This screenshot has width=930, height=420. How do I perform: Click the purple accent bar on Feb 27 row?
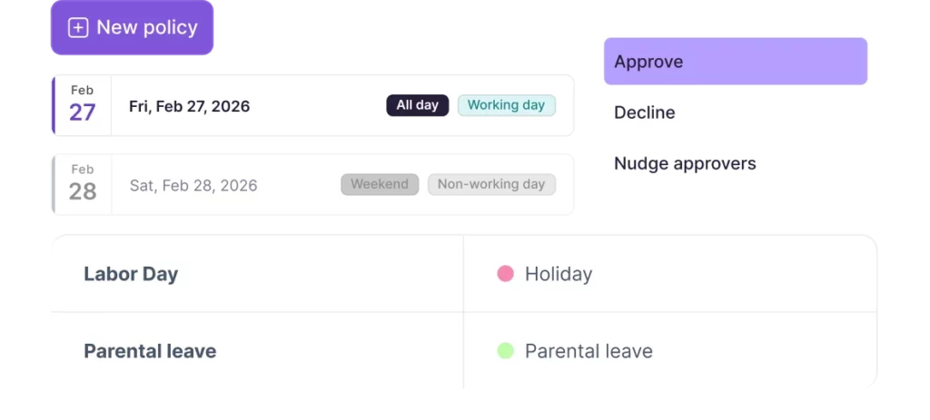[x=54, y=105]
